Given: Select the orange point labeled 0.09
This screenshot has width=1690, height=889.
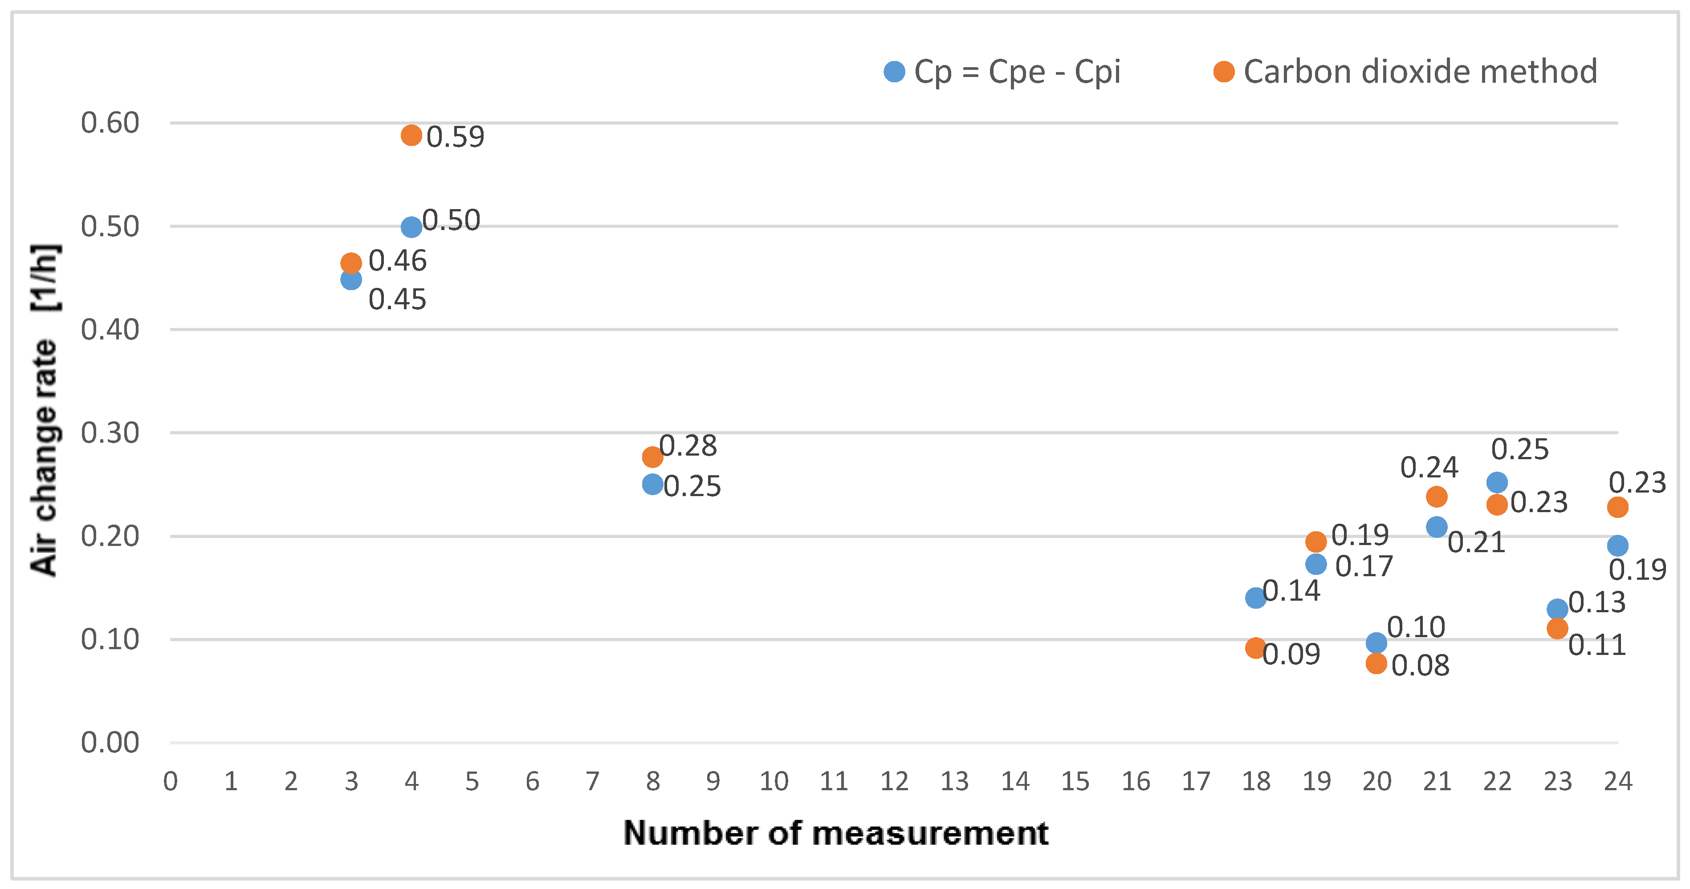Looking at the screenshot, I should (x=1256, y=648).
